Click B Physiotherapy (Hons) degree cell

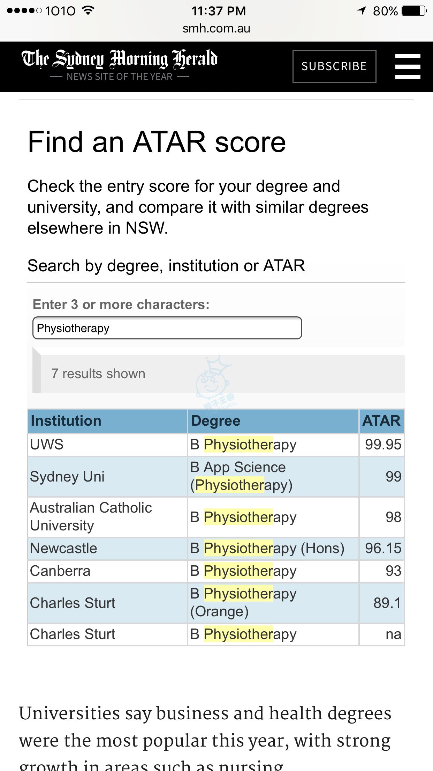click(267, 548)
